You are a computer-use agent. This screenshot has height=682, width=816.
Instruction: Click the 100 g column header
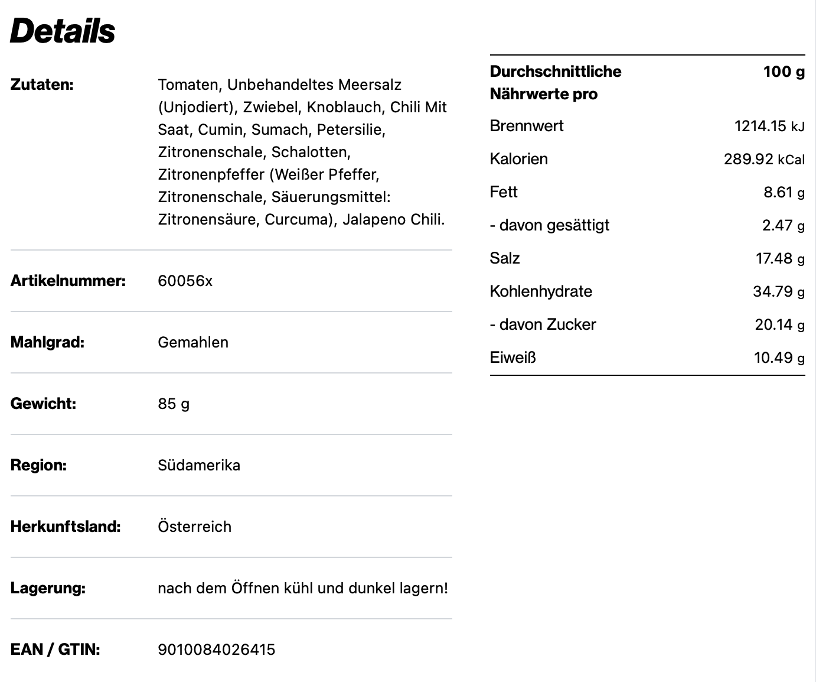(784, 72)
